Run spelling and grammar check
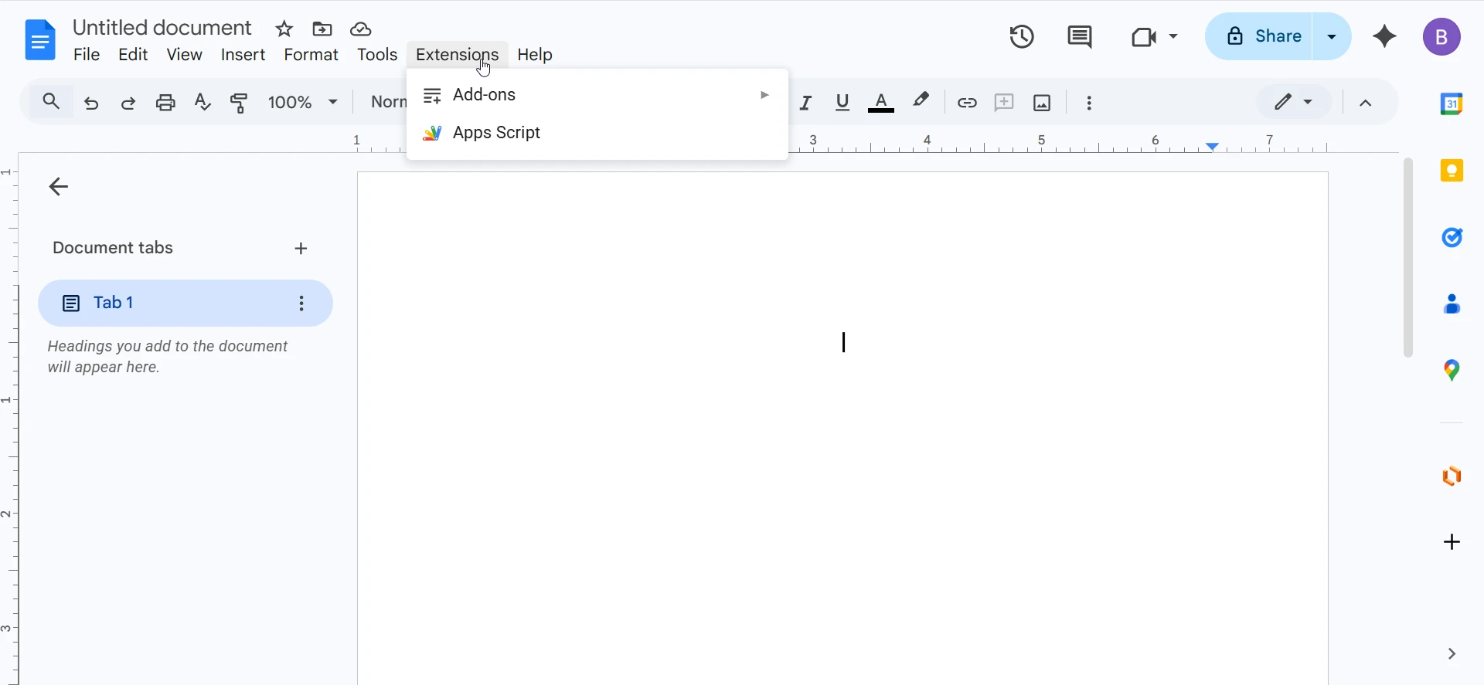The width and height of the screenshot is (1484, 685). click(x=203, y=103)
